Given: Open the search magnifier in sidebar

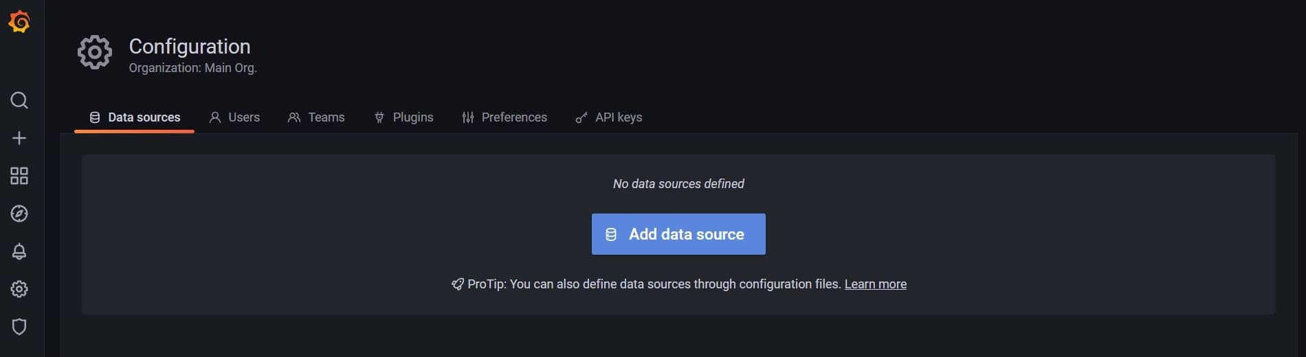Looking at the screenshot, I should tap(19, 101).
